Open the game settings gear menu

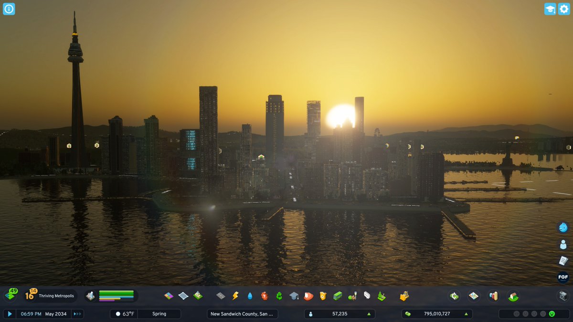[x=564, y=9]
